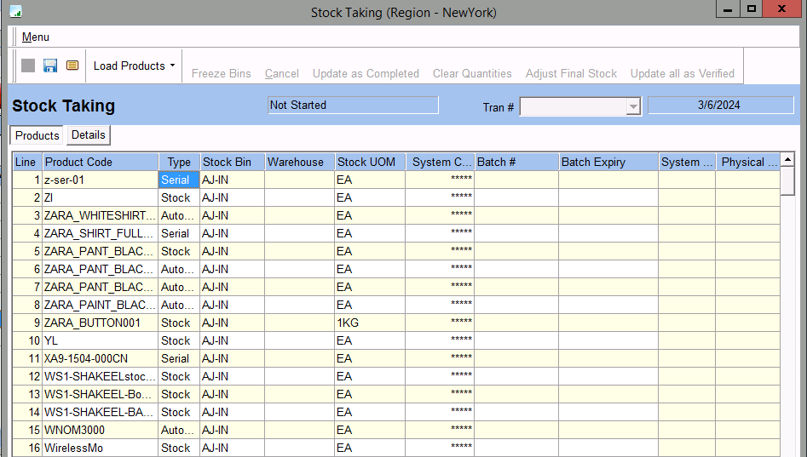Click the blue floppy disk Save icon
The height and width of the screenshot is (457, 807).
click(50, 66)
